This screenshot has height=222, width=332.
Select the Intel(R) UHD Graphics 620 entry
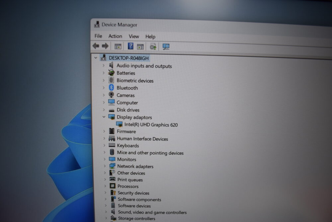click(151, 124)
